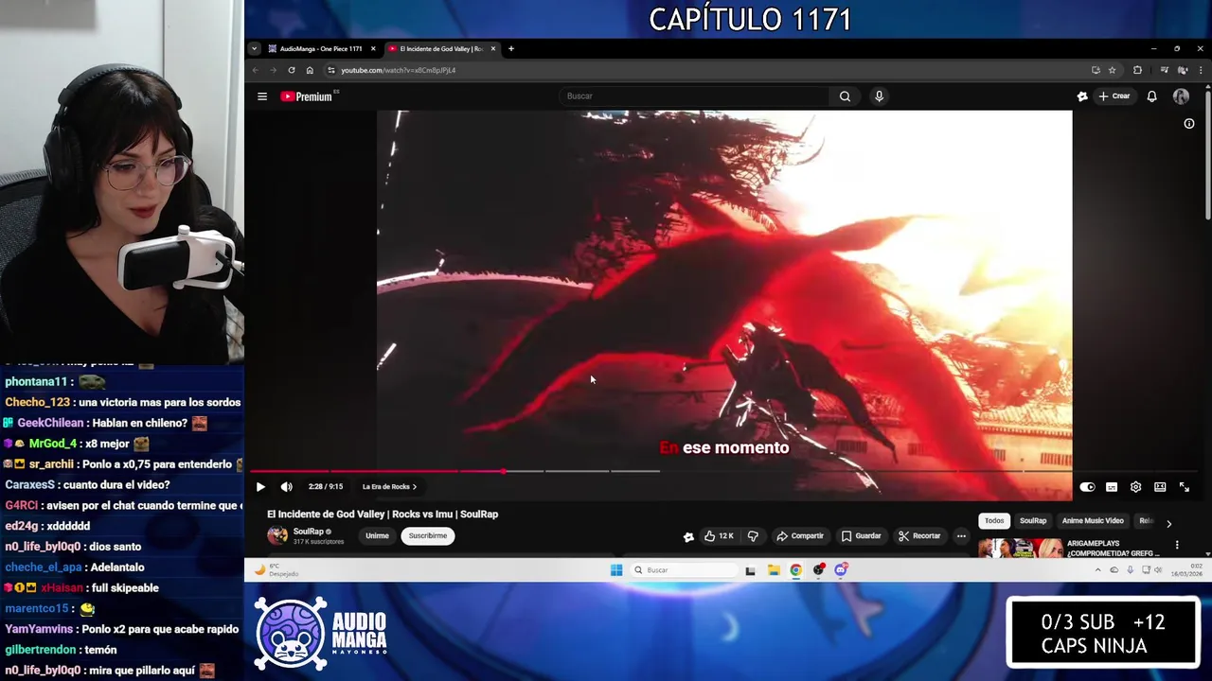
Task: Open the Windows Start menu
Action: point(616,570)
